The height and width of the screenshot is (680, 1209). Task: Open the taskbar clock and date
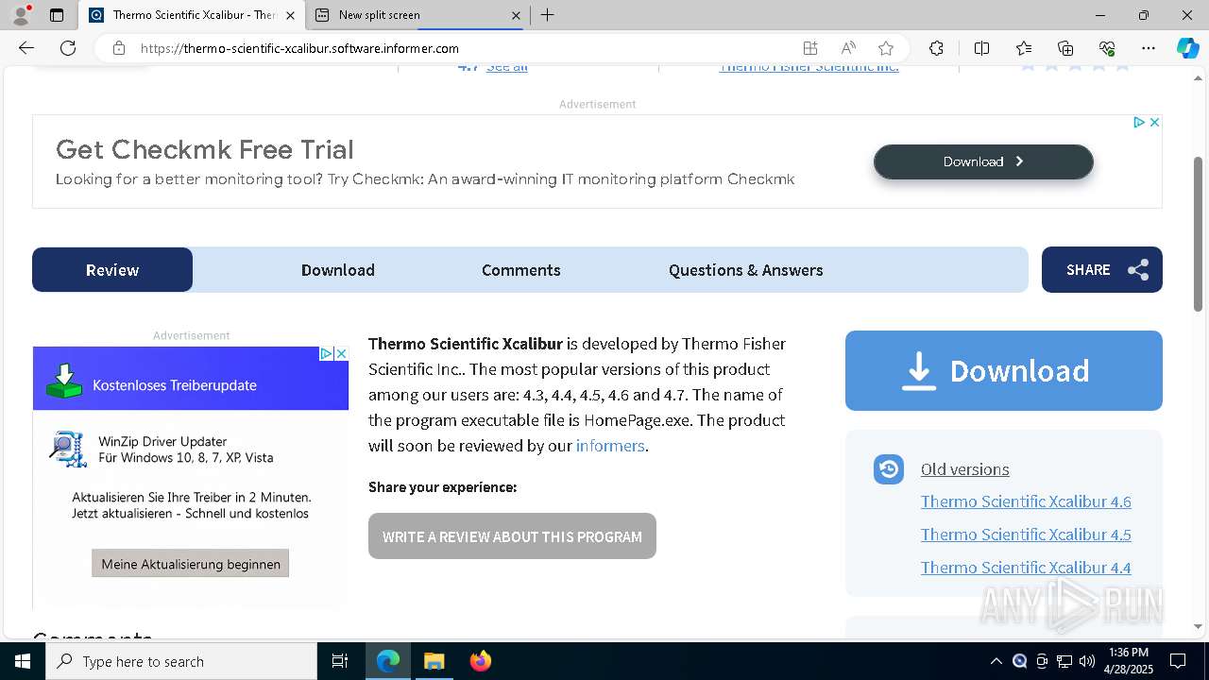click(1129, 661)
